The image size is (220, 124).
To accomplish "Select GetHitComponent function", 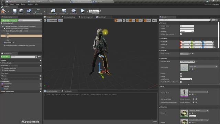I will (x=9, y=71).
